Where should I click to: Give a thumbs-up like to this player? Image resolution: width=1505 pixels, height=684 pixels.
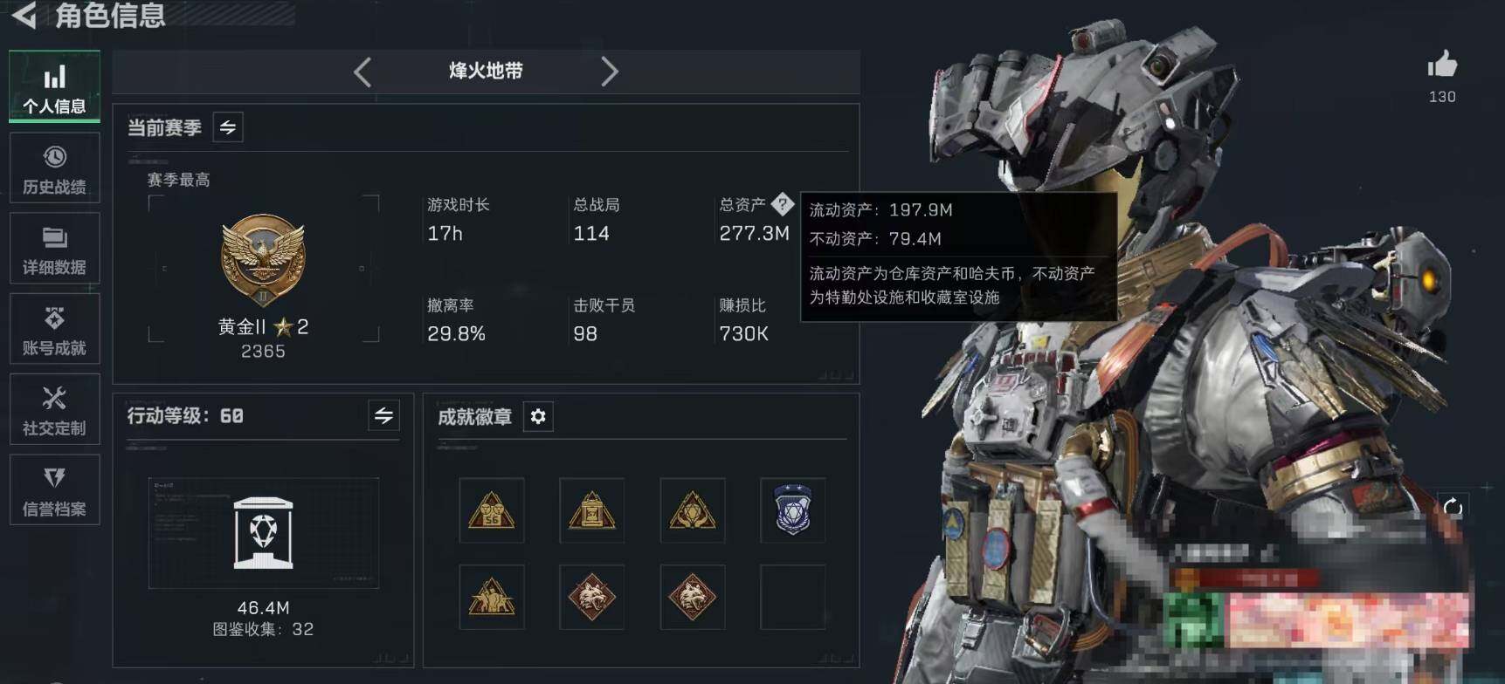pyautogui.click(x=1442, y=65)
